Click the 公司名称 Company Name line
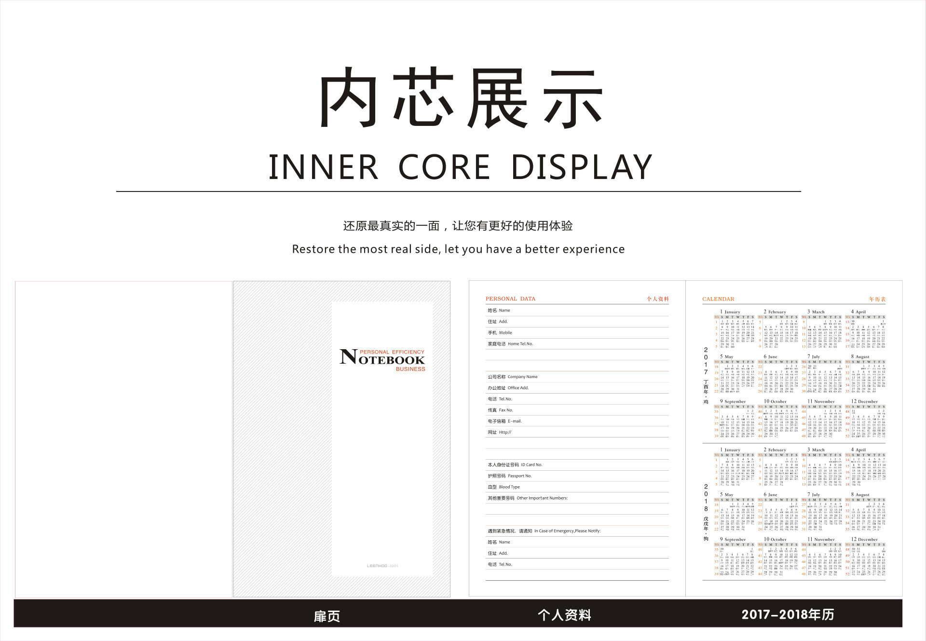Image resolution: width=926 pixels, height=641 pixels. coord(577,377)
